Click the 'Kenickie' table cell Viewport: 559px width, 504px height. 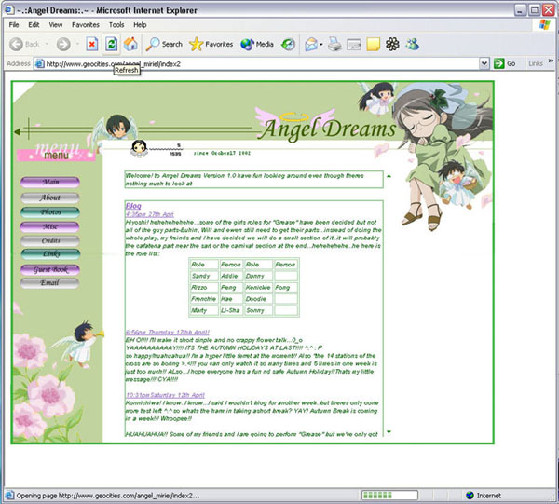click(258, 287)
